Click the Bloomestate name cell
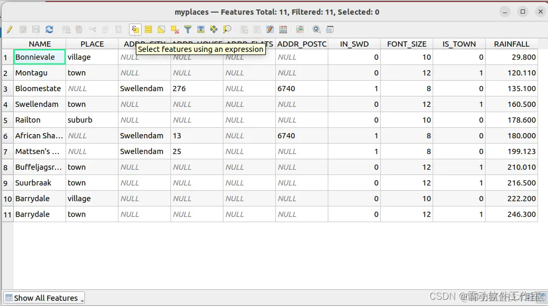This screenshot has width=548, height=306. pos(39,89)
